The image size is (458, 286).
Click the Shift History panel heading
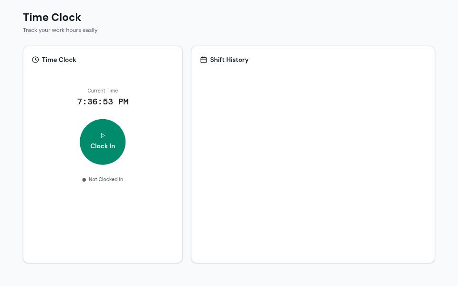pos(229,60)
